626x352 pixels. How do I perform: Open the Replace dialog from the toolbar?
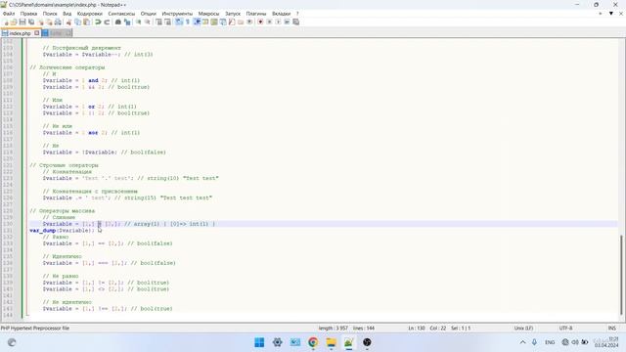click(127, 22)
